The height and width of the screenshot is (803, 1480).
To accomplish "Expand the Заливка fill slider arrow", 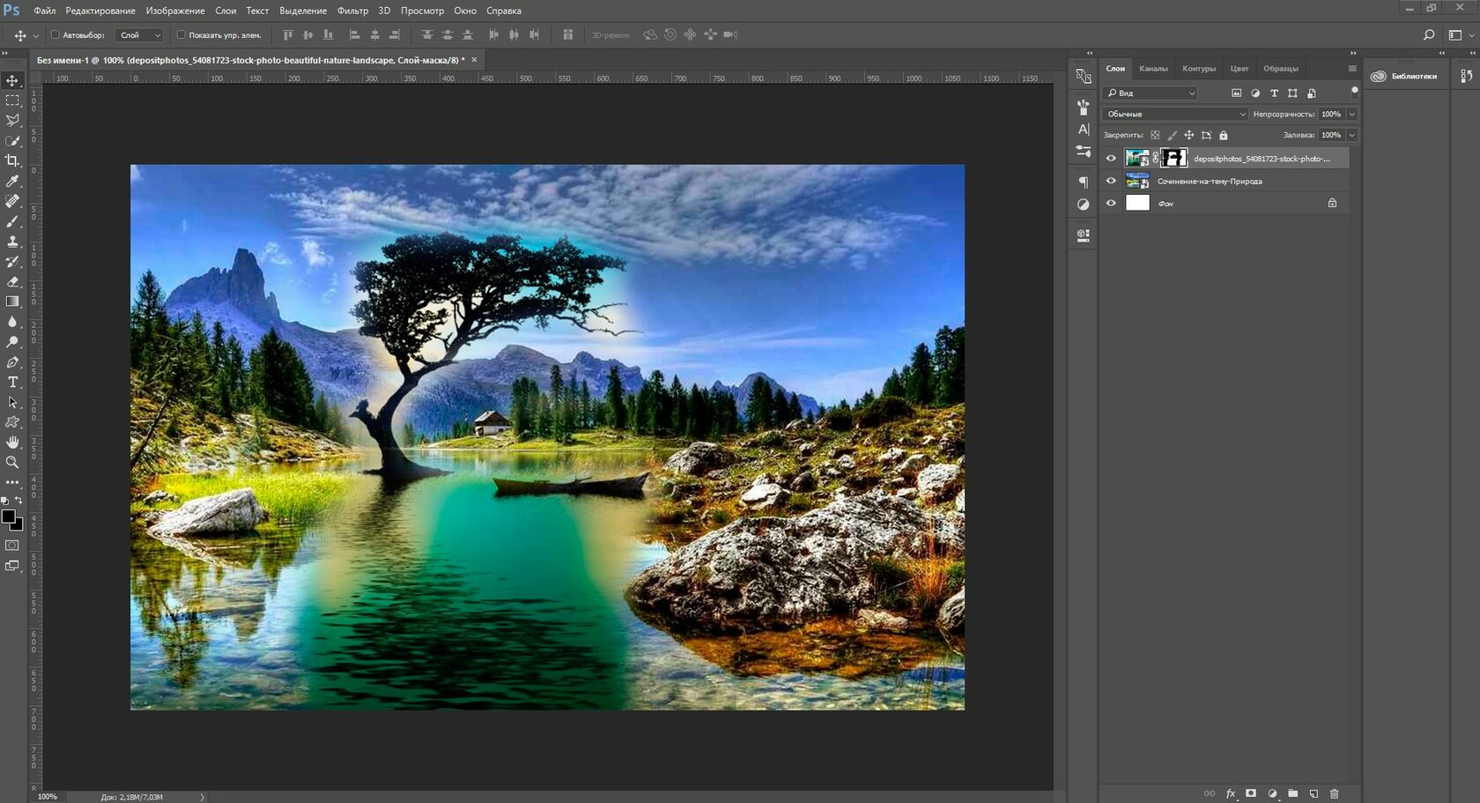I will 1351,135.
